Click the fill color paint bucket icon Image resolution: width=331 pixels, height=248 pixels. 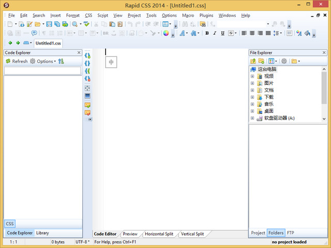coord(307,33)
